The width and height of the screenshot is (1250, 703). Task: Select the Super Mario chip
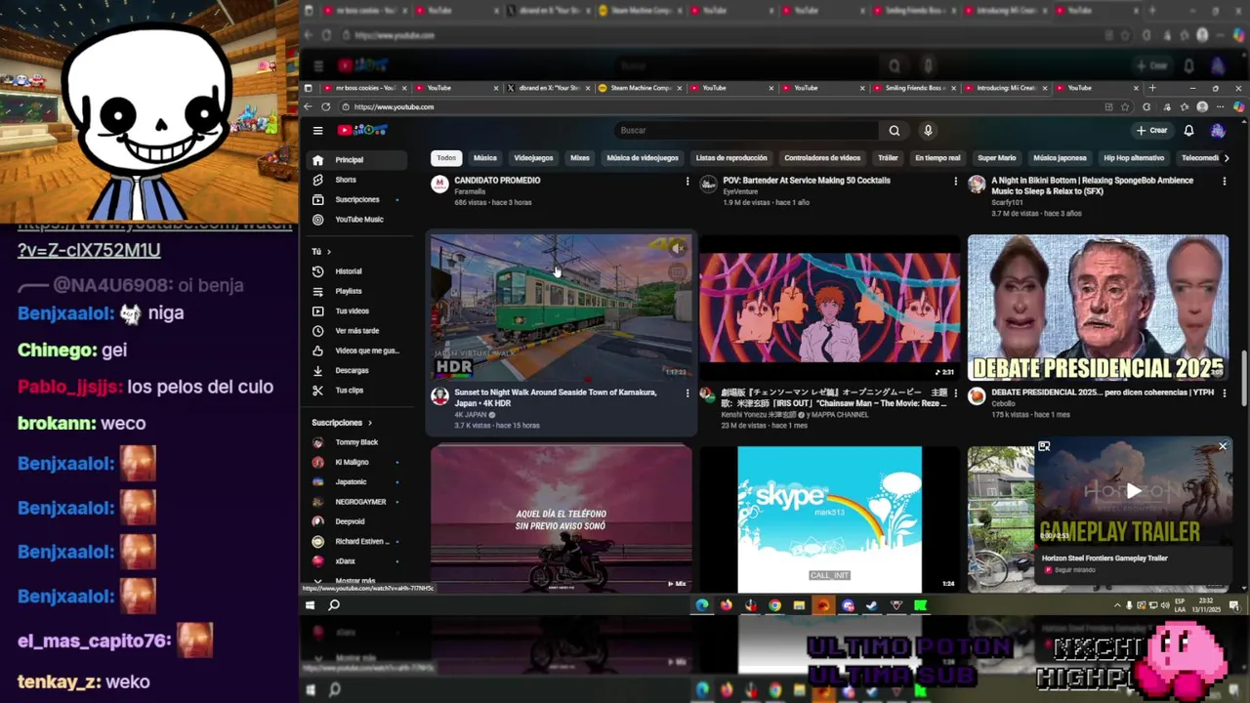pos(997,157)
